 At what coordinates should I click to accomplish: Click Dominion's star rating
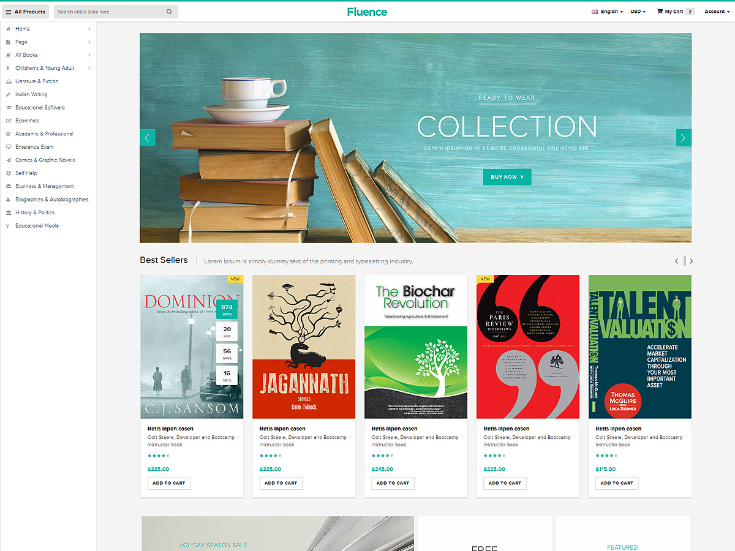click(159, 455)
